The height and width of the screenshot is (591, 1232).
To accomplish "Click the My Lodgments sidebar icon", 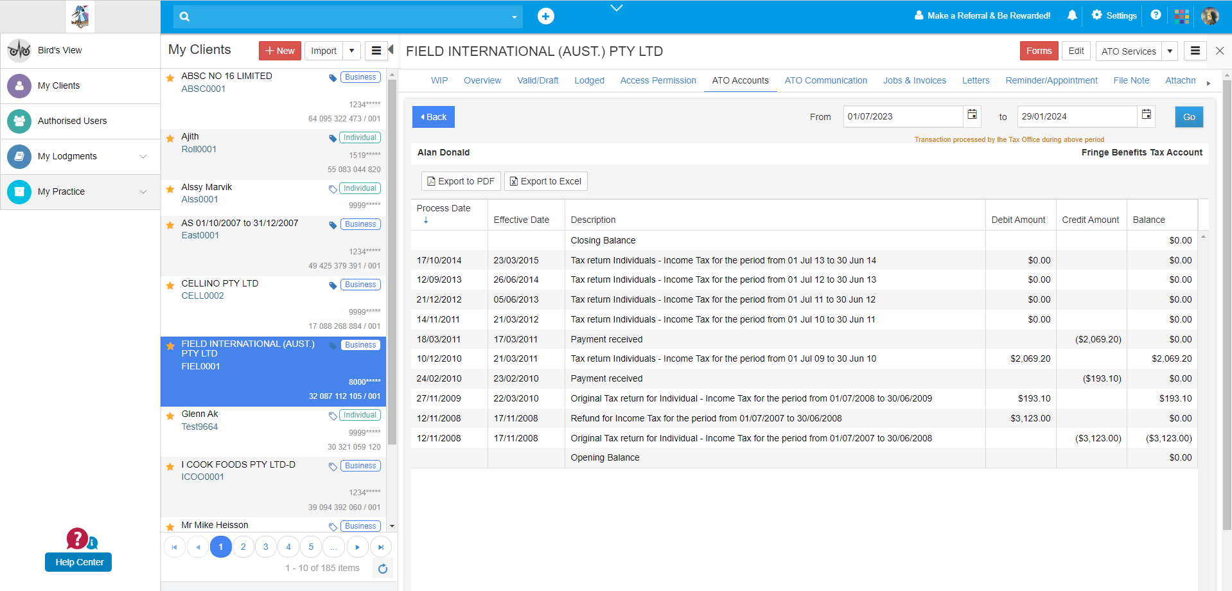I will tap(19, 156).
